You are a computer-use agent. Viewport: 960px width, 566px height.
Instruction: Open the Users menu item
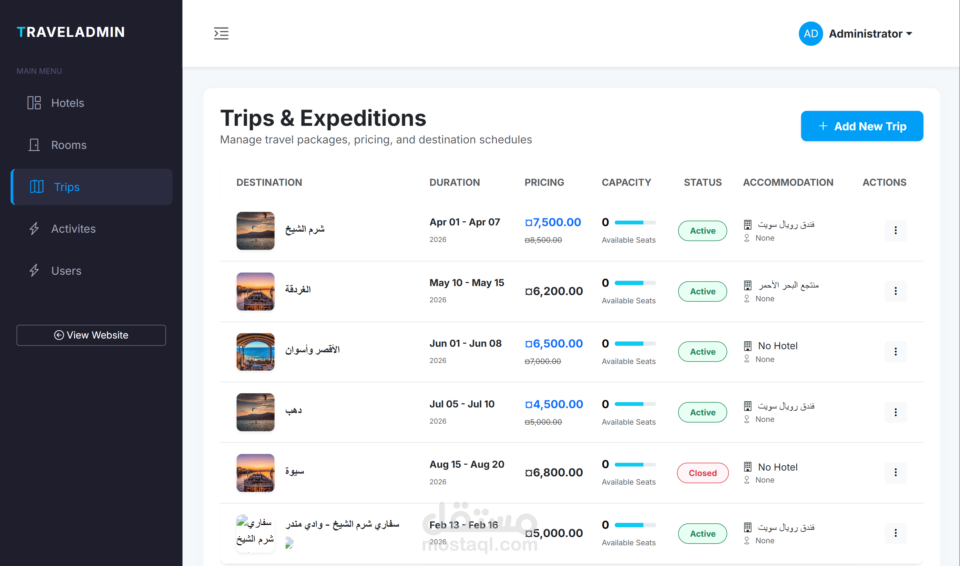pyautogui.click(x=66, y=271)
